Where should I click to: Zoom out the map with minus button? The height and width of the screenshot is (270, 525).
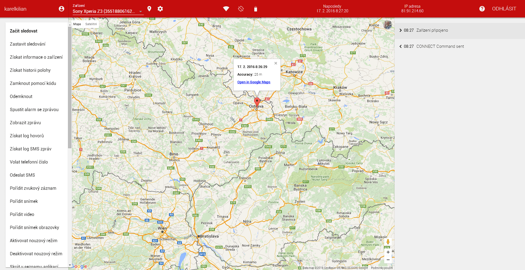click(388, 260)
